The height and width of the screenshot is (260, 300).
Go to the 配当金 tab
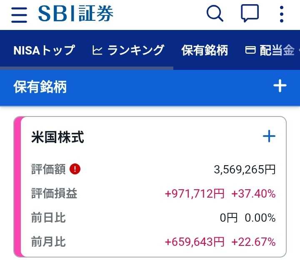click(277, 50)
